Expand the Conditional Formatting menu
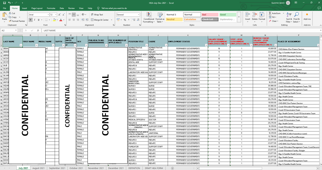This screenshot has height=170, width=322. click(149, 18)
